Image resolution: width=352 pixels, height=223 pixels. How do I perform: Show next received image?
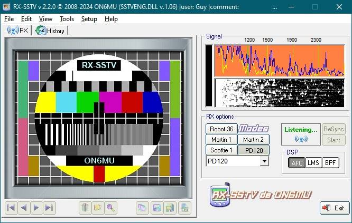[x=36, y=208]
